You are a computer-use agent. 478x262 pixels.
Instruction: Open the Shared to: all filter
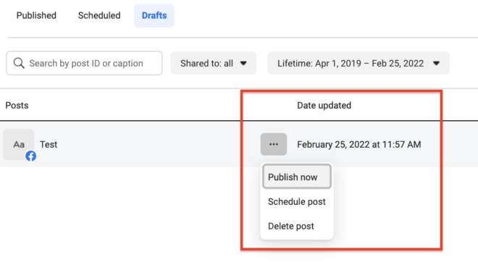tap(214, 63)
